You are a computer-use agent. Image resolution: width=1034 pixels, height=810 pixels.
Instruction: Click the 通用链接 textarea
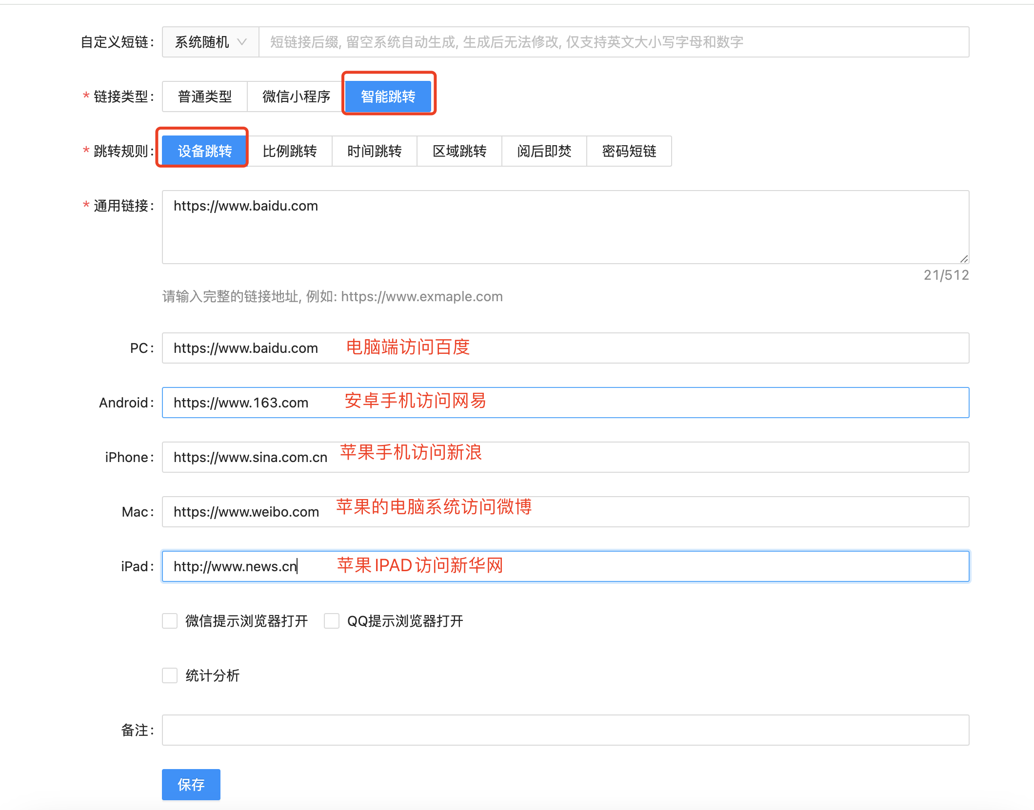coord(565,228)
